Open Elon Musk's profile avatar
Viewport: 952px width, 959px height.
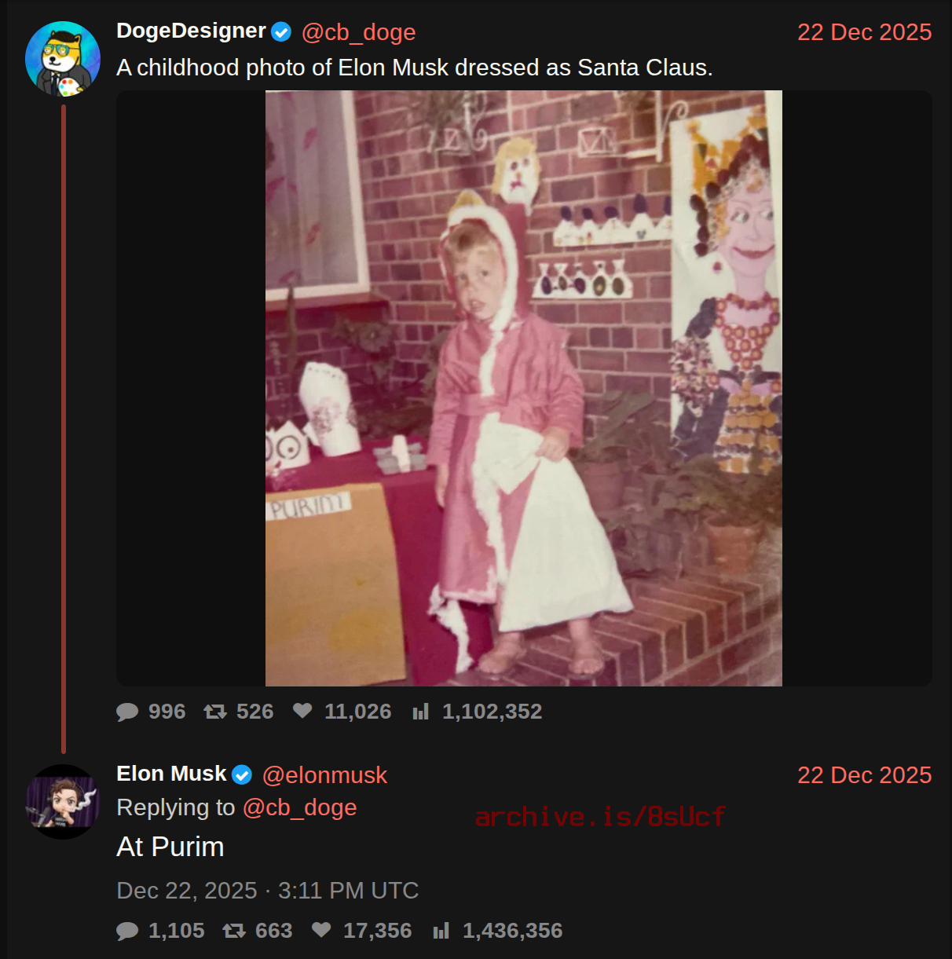pos(63,802)
